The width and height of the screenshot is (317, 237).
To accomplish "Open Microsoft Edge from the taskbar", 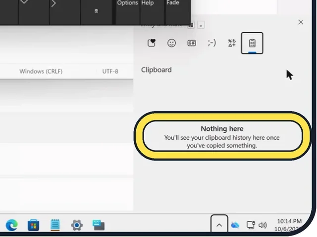I will pyautogui.click(x=12, y=225).
